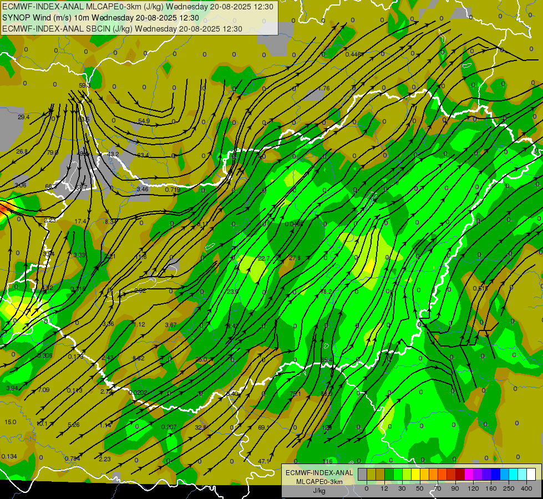The height and width of the screenshot is (499, 543).
Task: Click the legend tick label 120
Action: [x=473, y=488]
